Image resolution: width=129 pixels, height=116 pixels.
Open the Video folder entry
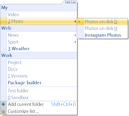tap(42, 15)
